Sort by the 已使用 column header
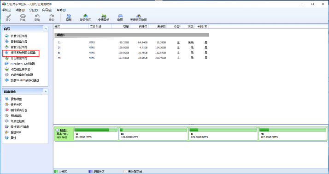Screen dimensions: 329x174 tap(139, 26)
